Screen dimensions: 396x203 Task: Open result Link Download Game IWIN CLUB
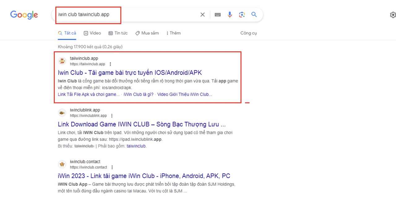[x=142, y=124]
